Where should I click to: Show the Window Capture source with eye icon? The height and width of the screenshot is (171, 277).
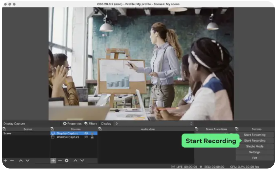pyautogui.click(x=86, y=137)
